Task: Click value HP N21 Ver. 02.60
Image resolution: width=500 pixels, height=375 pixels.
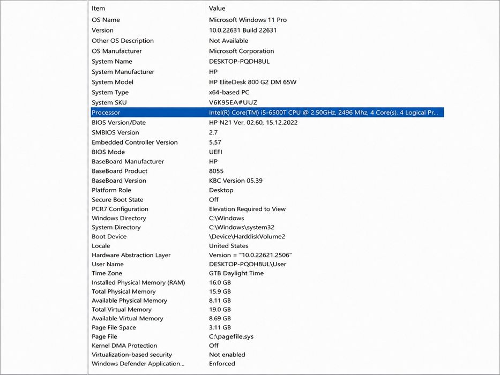Action: pos(253,123)
